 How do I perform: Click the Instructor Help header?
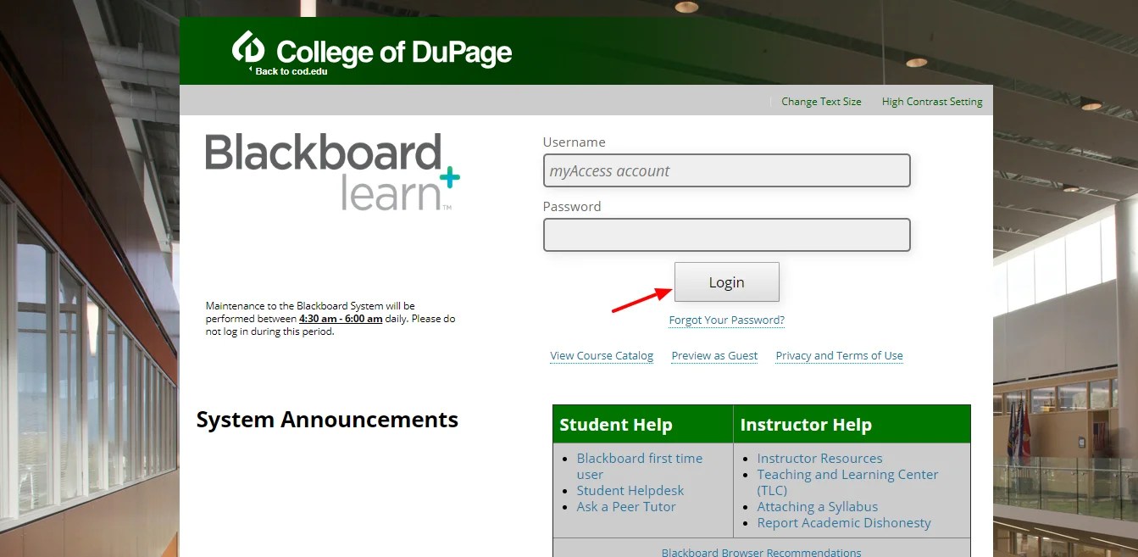point(806,425)
